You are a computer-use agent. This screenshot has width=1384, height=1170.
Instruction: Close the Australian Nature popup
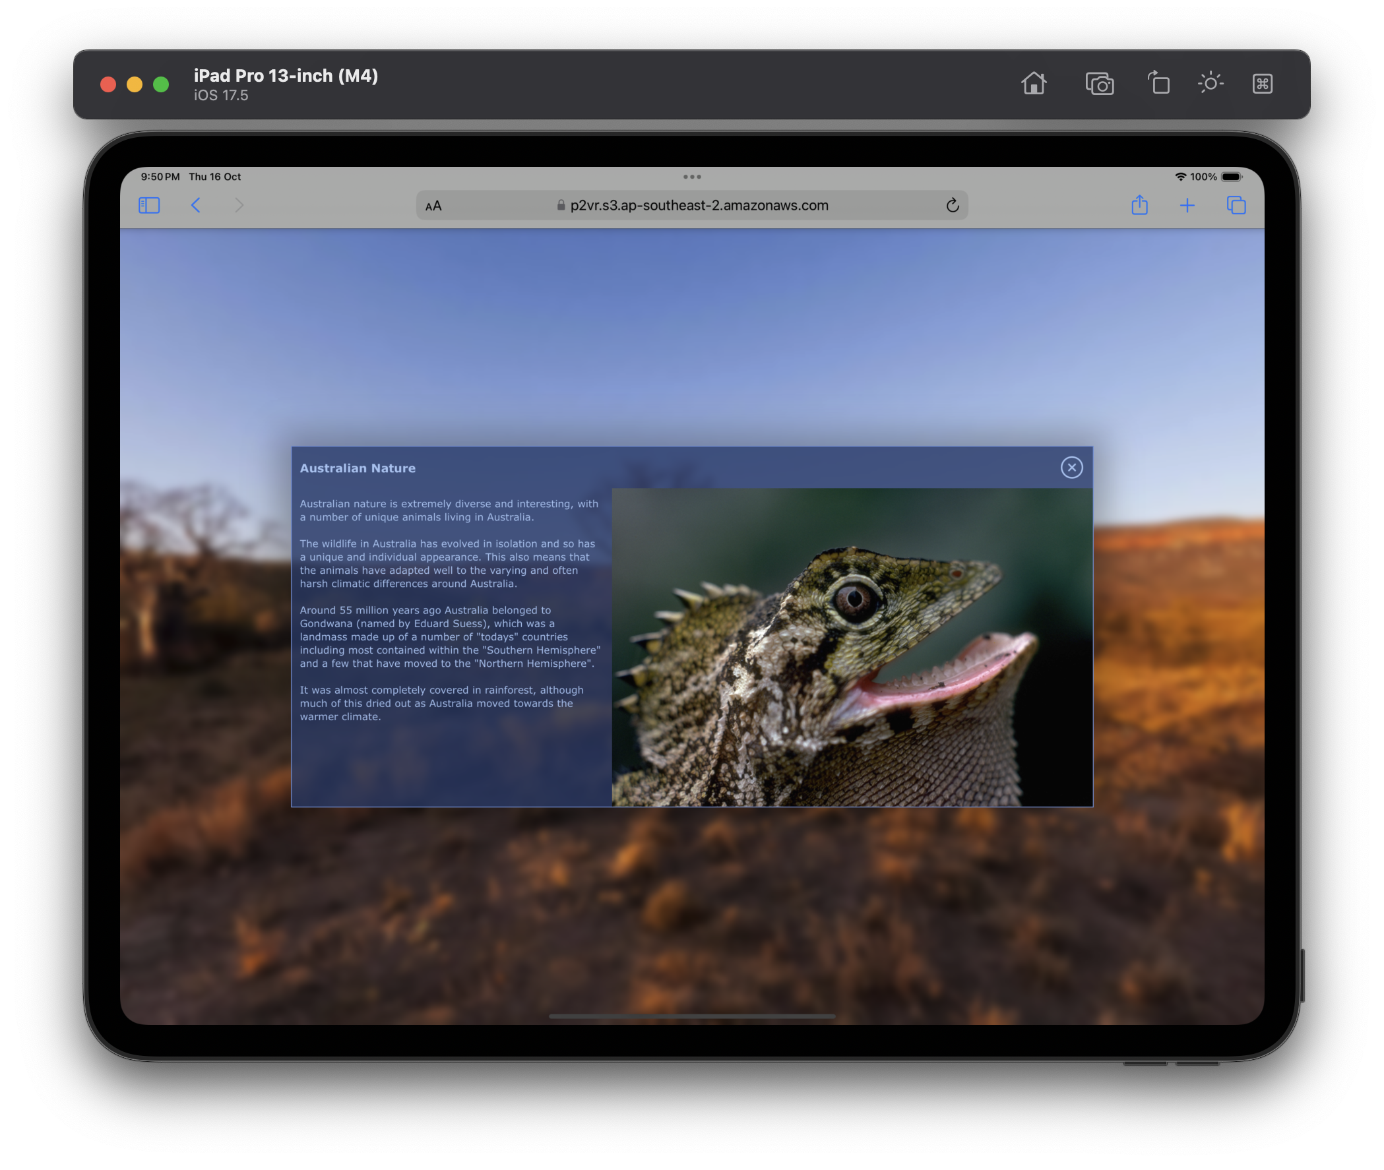point(1071,468)
